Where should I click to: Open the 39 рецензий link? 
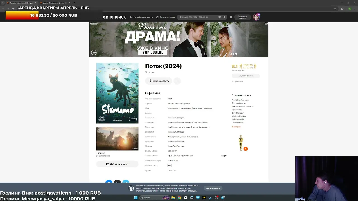click(x=237, y=82)
